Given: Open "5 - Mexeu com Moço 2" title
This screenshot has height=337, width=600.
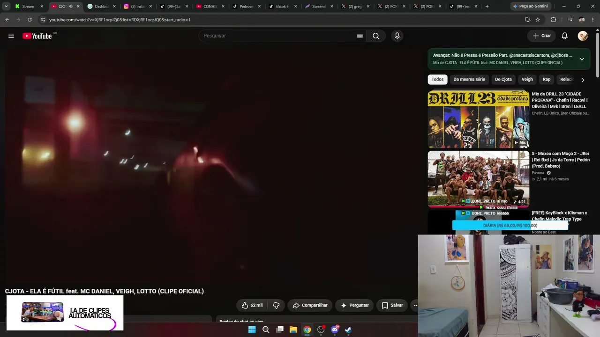Looking at the screenshot, I should pos(561,160).
